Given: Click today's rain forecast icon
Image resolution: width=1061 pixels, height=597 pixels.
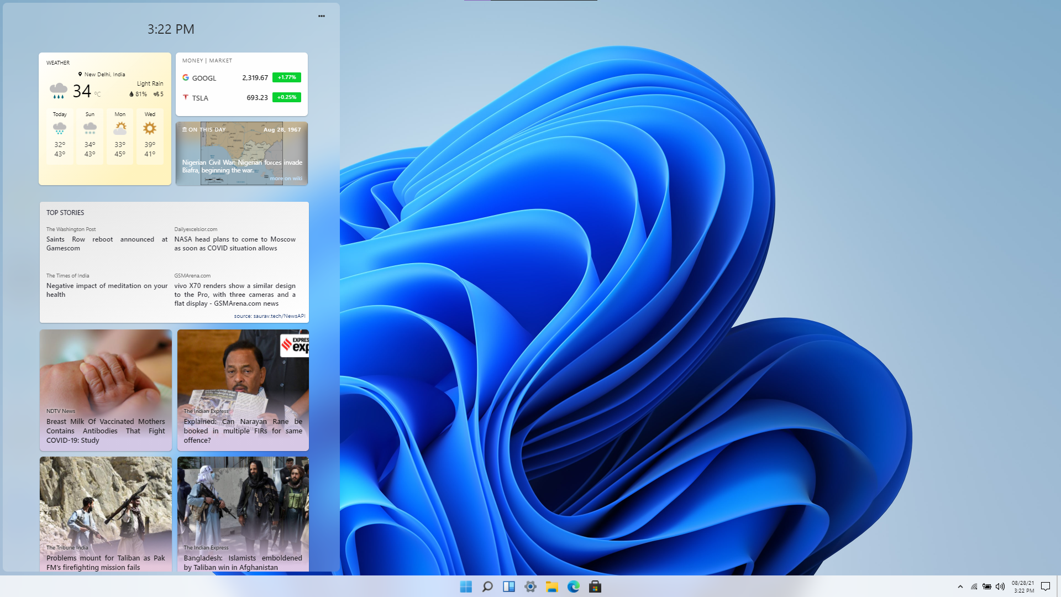Looking at the screenshot, I should 59,128.
